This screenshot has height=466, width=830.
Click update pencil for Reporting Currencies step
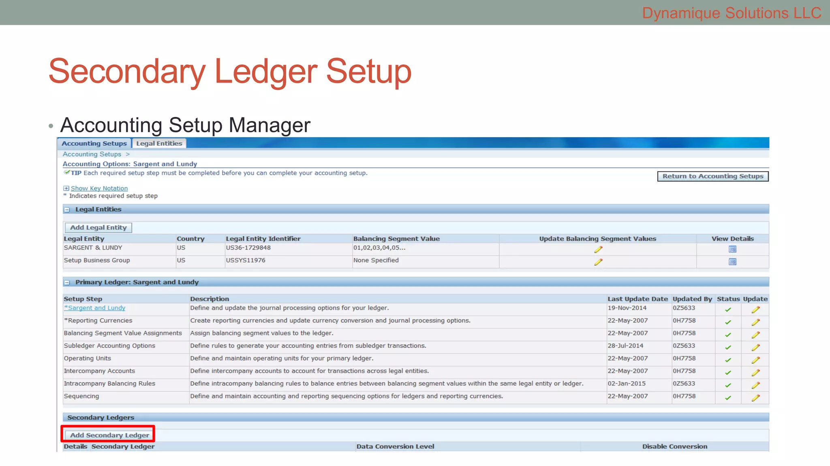[755, 322]
